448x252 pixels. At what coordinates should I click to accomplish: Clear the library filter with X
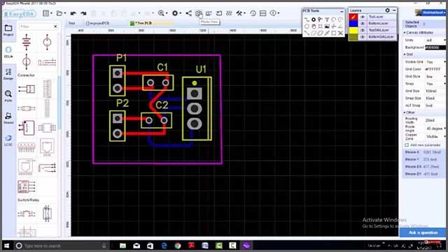pyautogui.click(x=55, y=27)
